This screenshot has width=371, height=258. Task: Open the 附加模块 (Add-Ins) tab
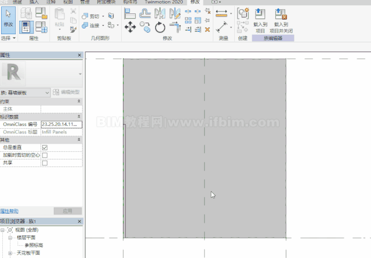(x=107, y=2)
